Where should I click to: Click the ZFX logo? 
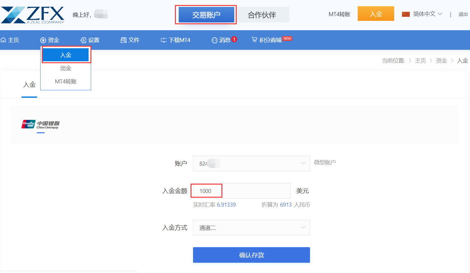(x=32, y=15)
